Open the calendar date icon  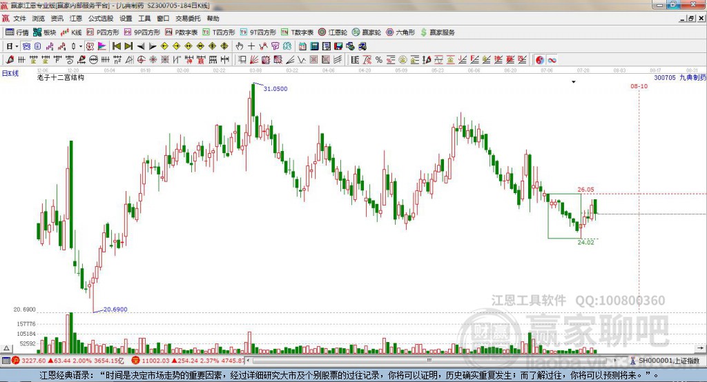(x=302, y=46)
